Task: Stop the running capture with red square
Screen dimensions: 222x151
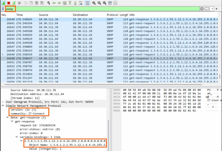Action: [x=9, y=3]
